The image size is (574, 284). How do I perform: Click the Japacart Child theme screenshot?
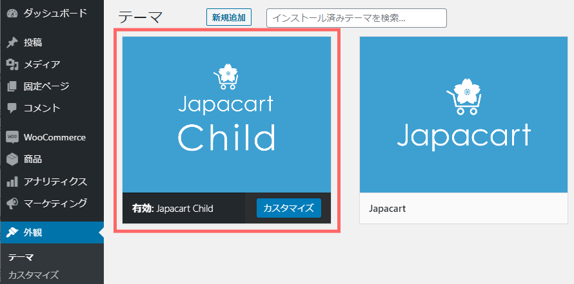(x=226, y=115)
